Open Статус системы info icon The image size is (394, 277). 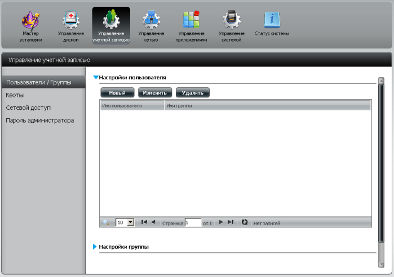point(272,24)
